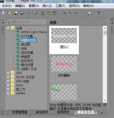Click the right panel collapse arrow
Viewport: 114px width, 118px height.
click(x=112, y=23)
